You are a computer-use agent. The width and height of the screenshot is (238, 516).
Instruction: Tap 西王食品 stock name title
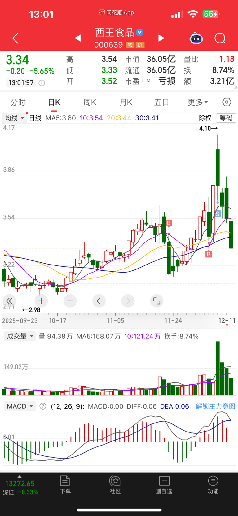coord(114,32)
